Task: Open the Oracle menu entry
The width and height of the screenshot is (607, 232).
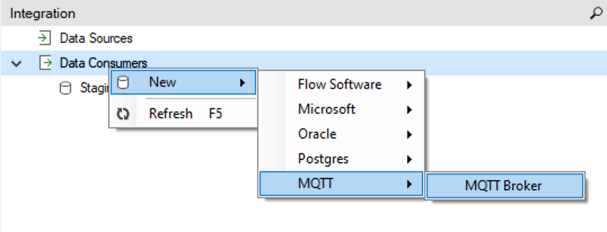Action: [341, 134]
